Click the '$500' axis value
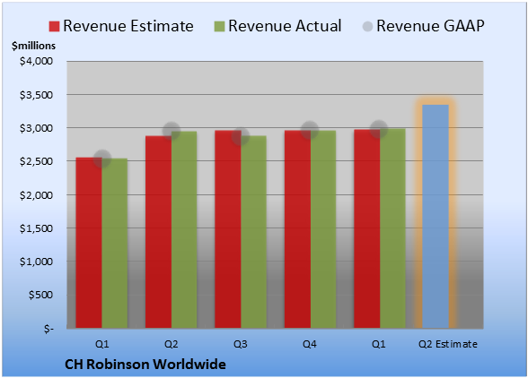528x378 pixels. point(40,295)
